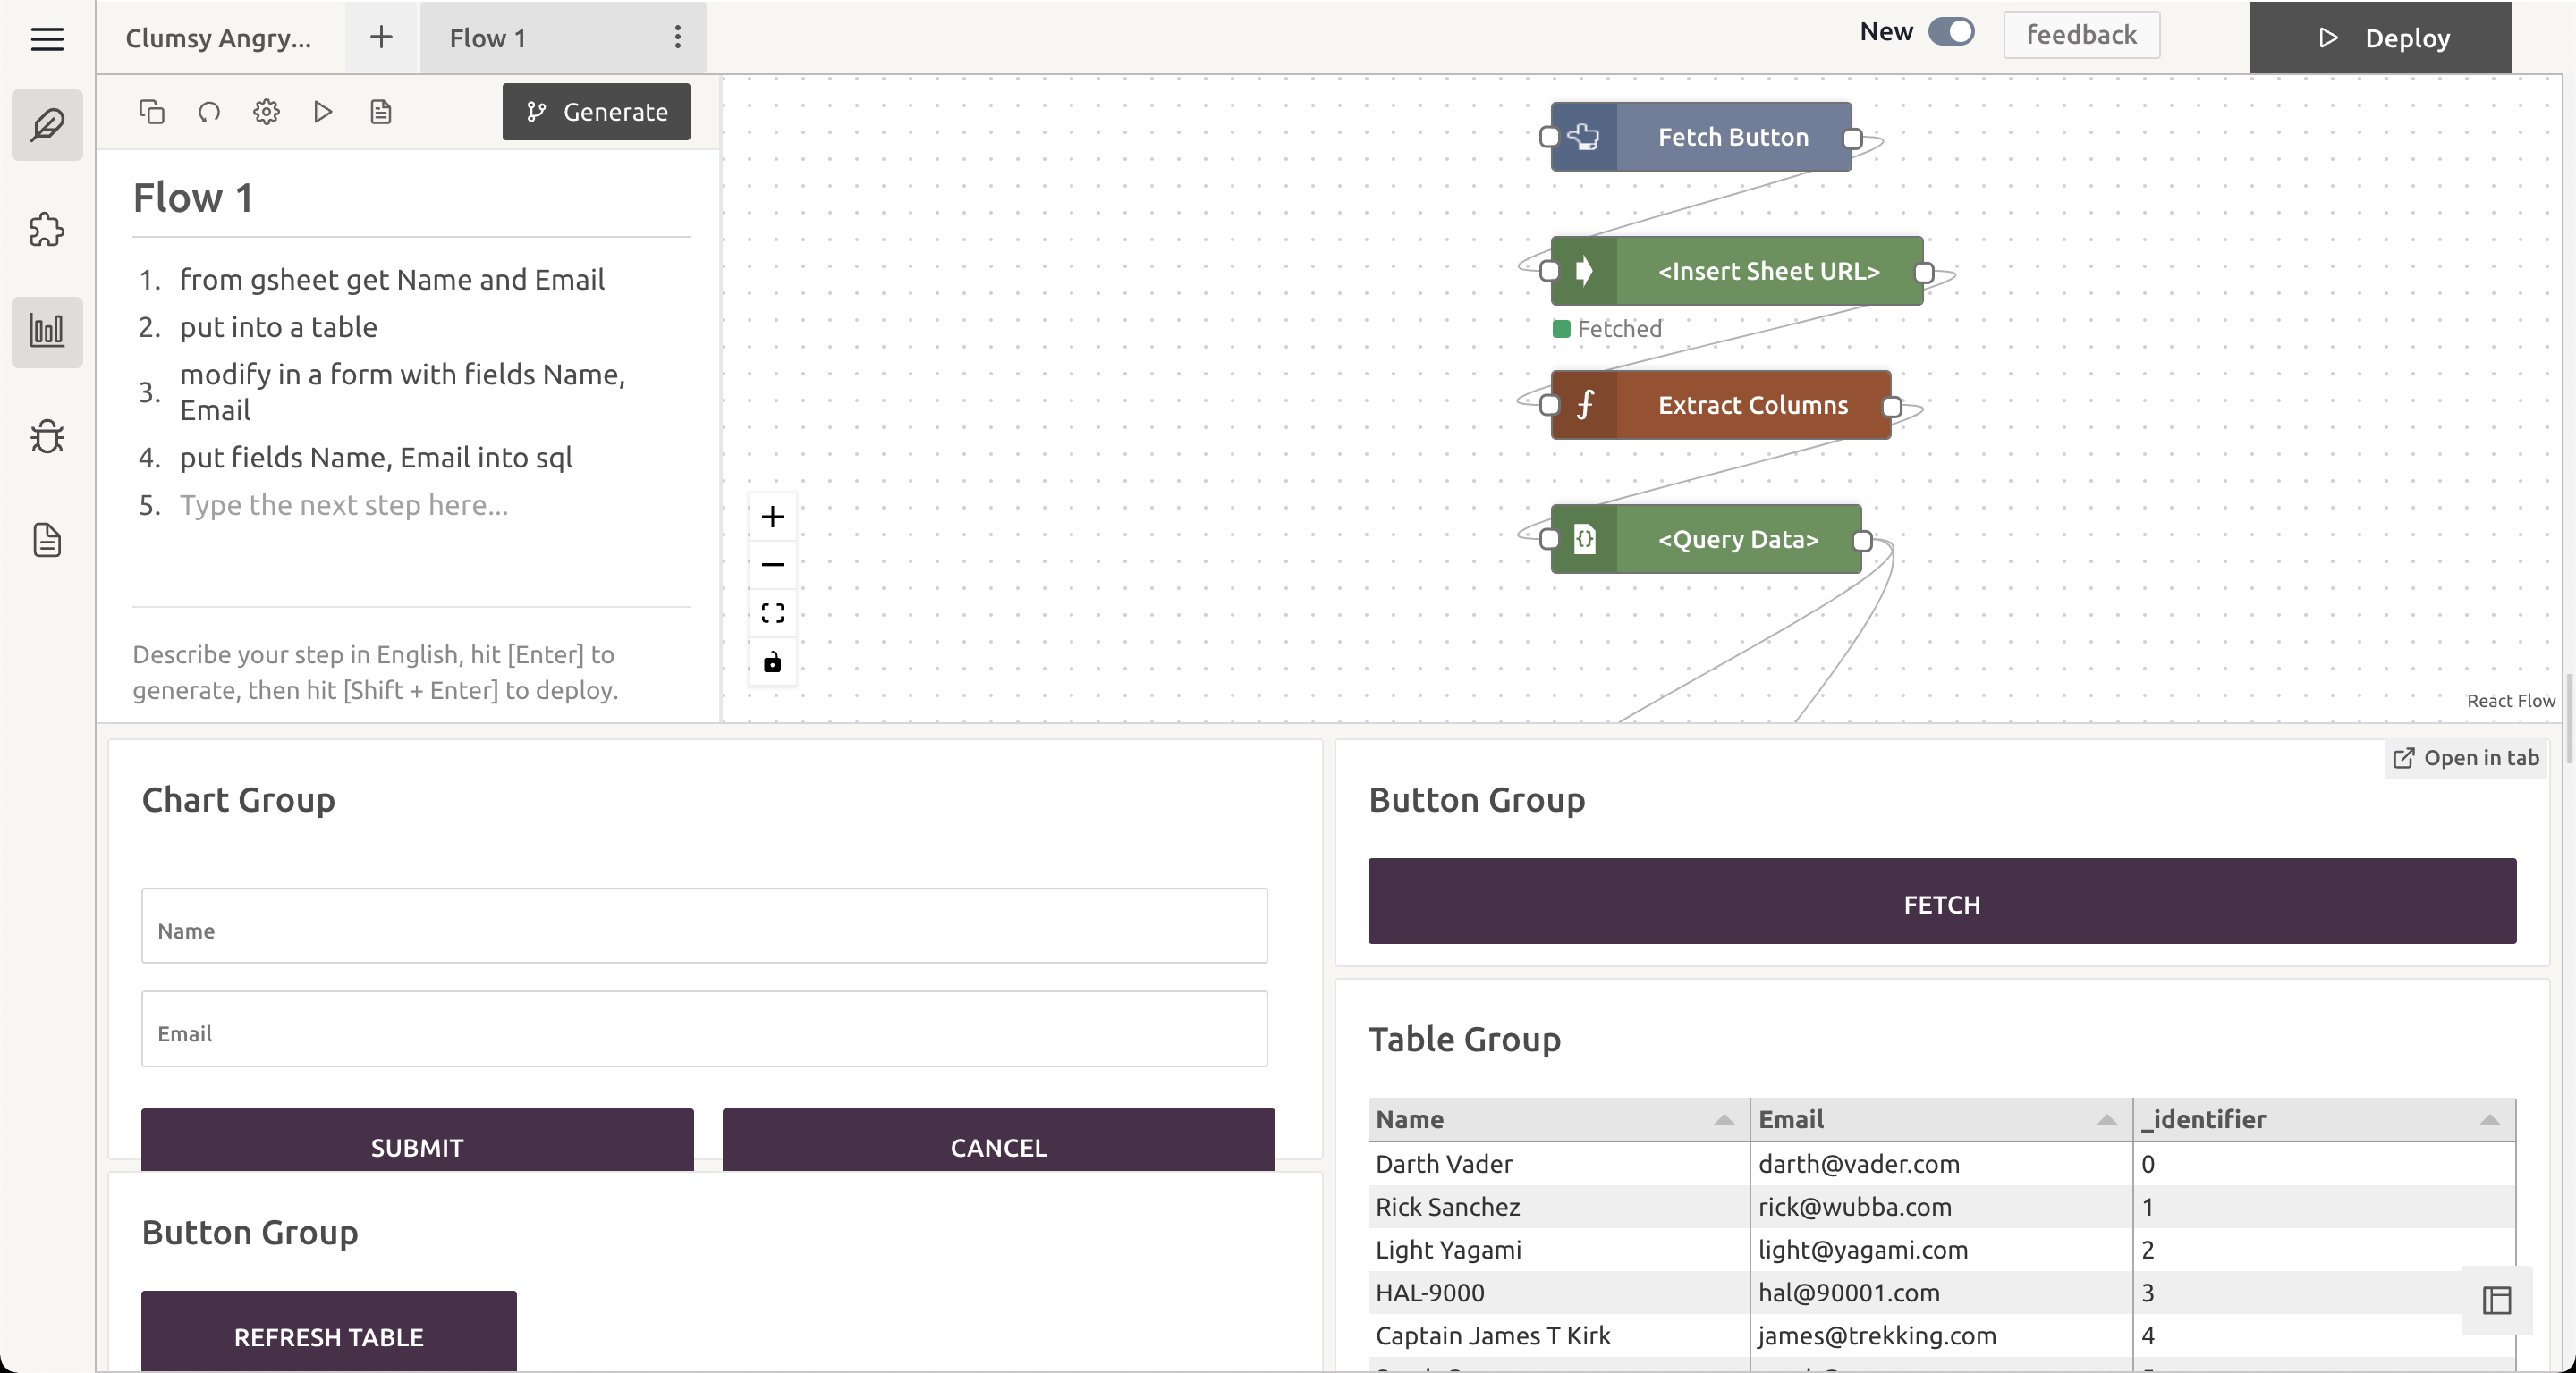This screenshot has height=1373, width=2576.
Task: Click the zoom in plus canvas control
Action: point(772,517)
